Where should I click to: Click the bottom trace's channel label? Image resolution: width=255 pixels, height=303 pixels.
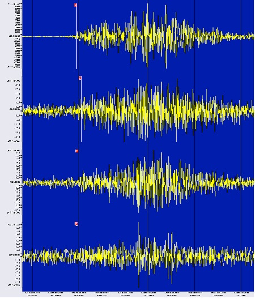coord(15,255)
